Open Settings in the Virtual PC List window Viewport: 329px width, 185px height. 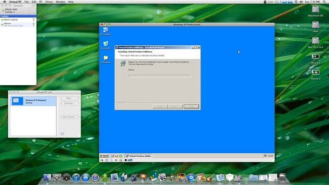(x=70, y=103)
